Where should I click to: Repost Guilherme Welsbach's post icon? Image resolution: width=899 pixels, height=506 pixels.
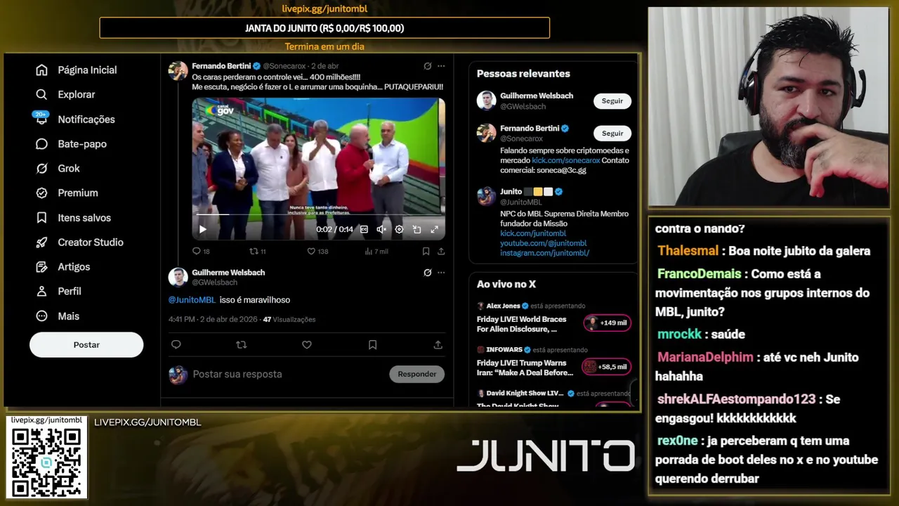242,344
